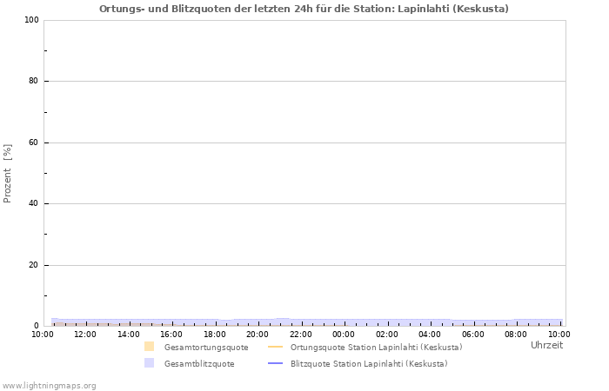Click the 04:00 time axis marker
This screenshot has width=609, height=391.
click(430, 334)
